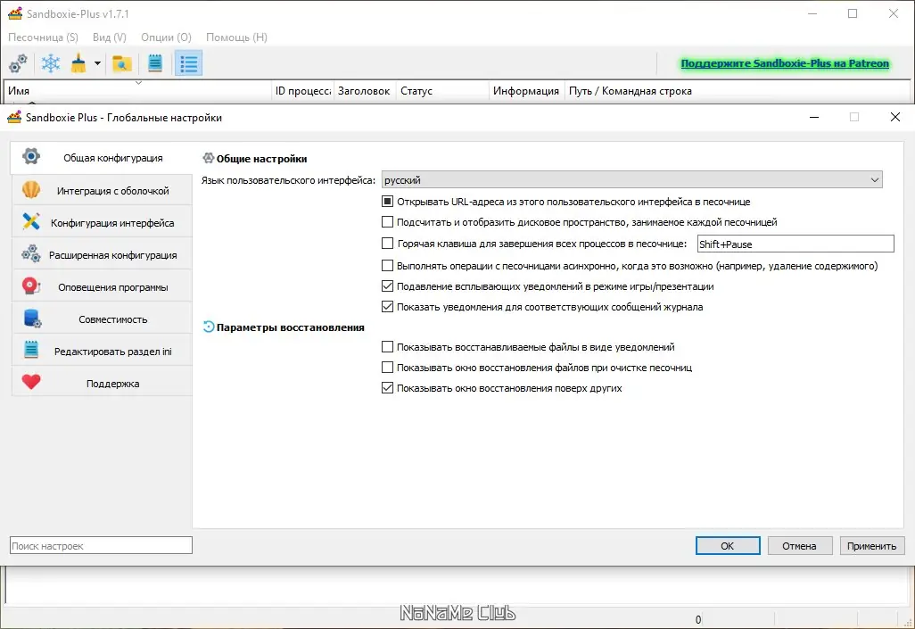Enable Горячая клавиша для завершения процессов checkbox

(387, 243)
